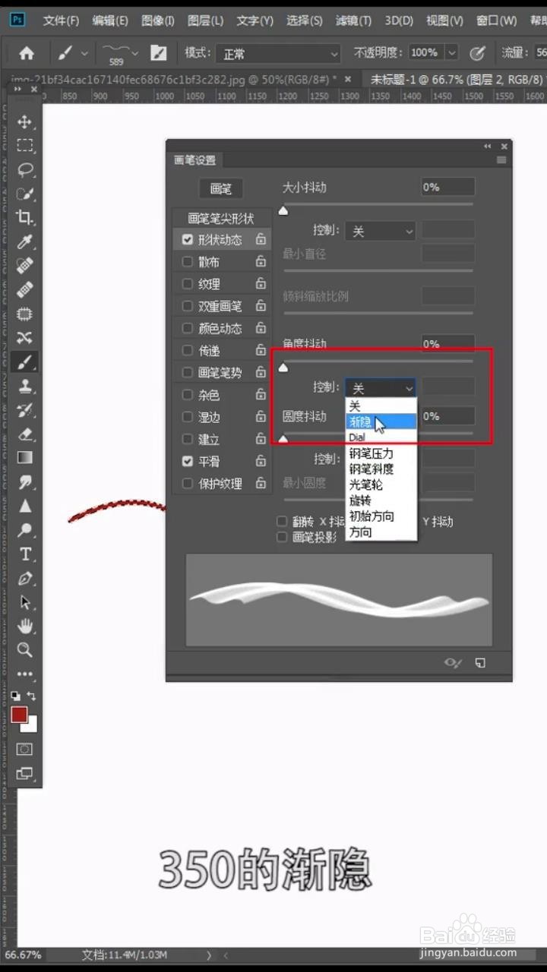Image resolution: width=547 pixels, height=972 pixels.
Task: Select the Zoom tool
Action: pos(25,650)
